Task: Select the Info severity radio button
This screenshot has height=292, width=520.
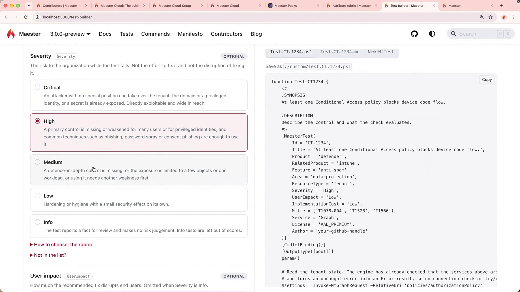Action: (37, 222)
